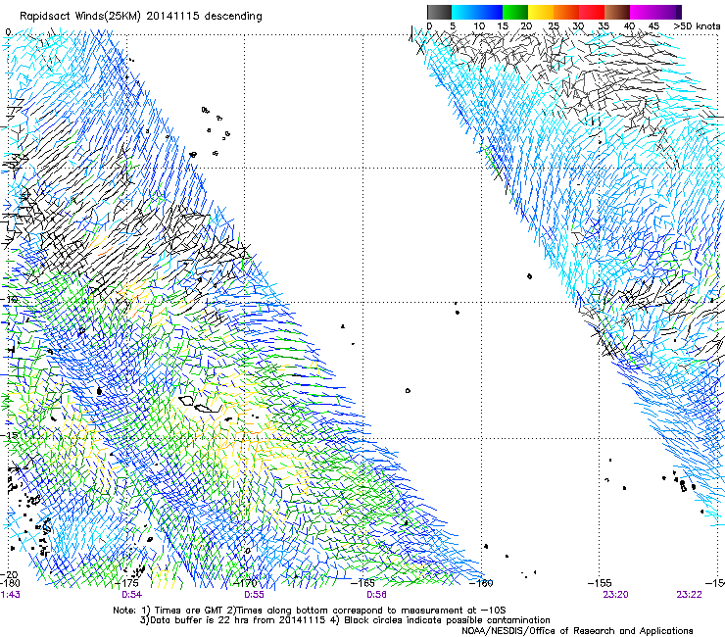Pick the red 30-35 knots legend swatch

pos(592,12)
